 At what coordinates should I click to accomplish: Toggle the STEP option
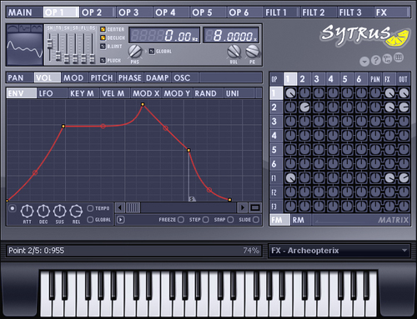[206, 220]
